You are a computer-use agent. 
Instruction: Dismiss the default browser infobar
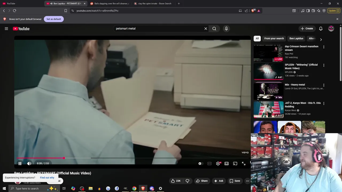coord(337,19)
